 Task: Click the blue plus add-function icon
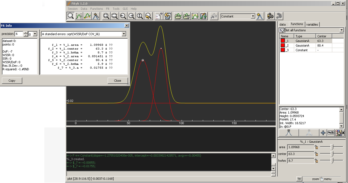[323, 133]
